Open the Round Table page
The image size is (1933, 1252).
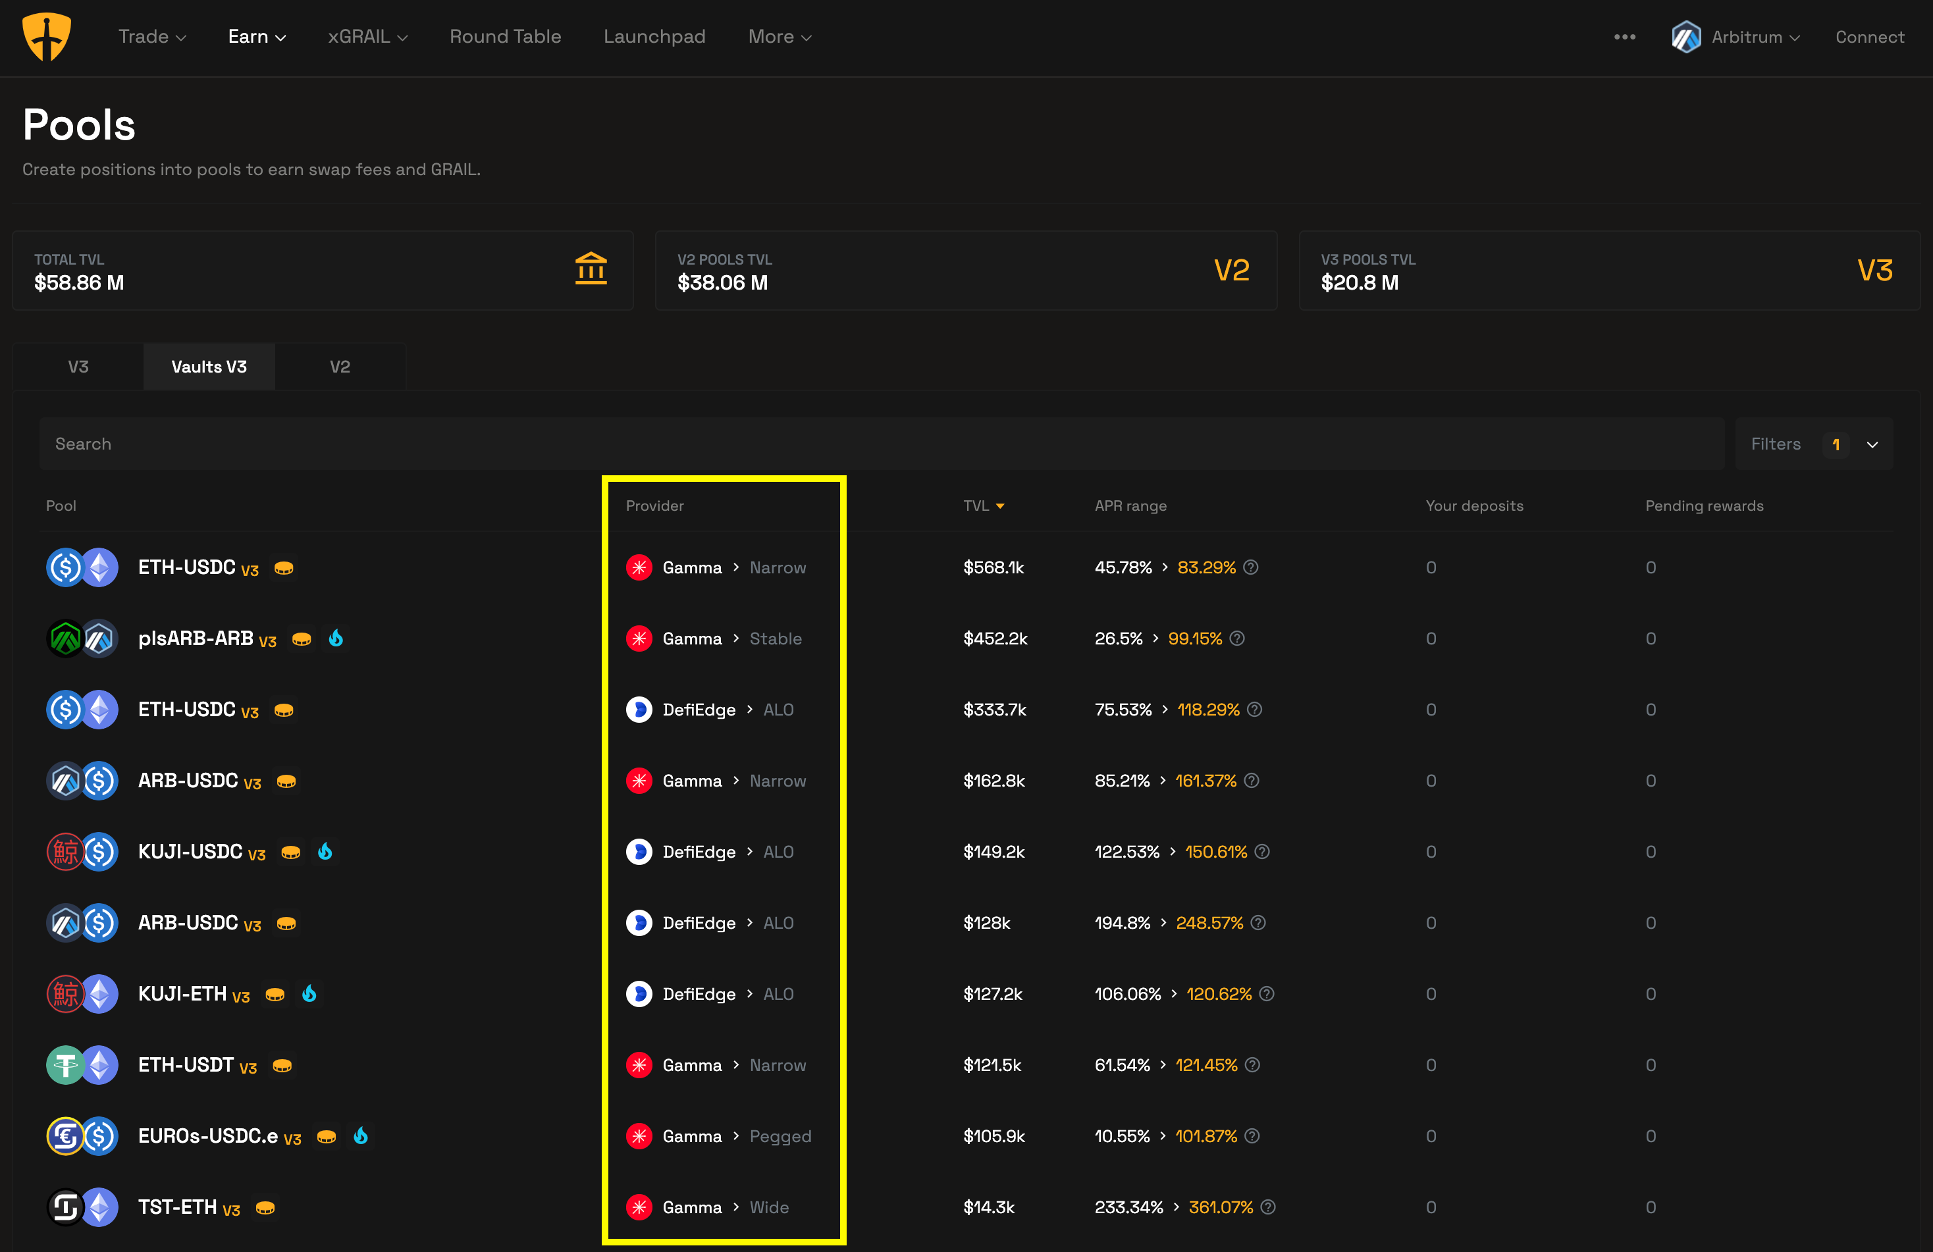click(x=505, y=38)
